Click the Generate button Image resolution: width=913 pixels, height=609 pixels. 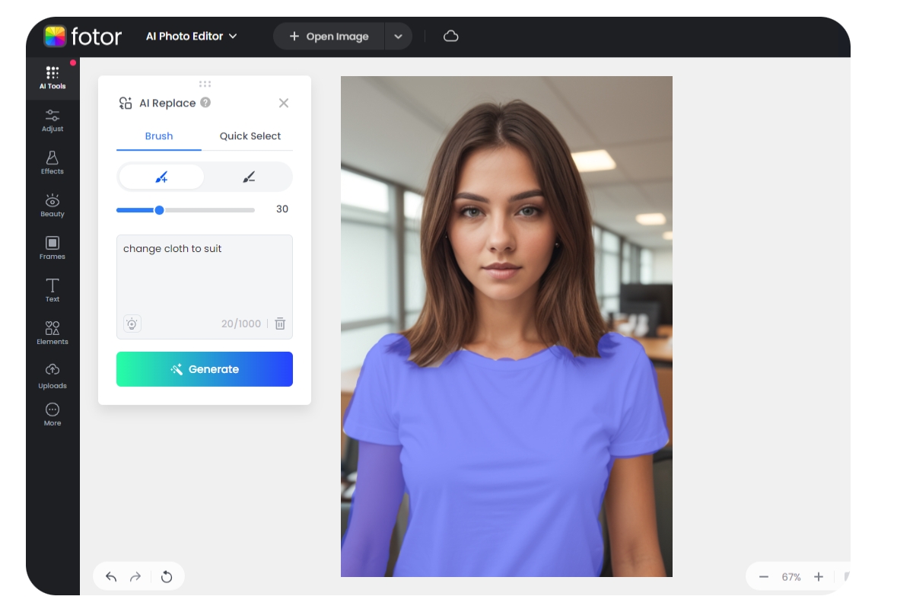tap(205, 369)
